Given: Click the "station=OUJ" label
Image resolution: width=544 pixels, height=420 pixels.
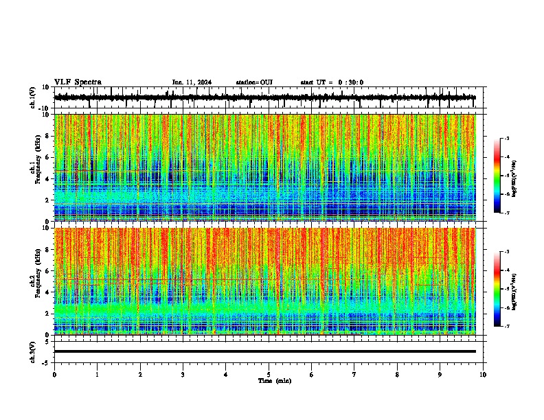Looking at the screenshot, I should point(254,82).
